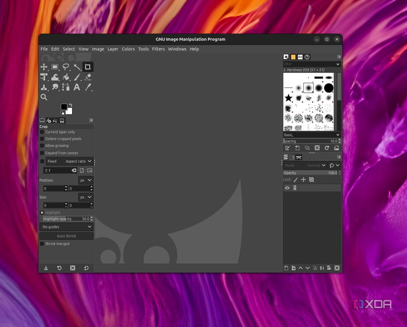Uncheck the Highlight option

42,213
